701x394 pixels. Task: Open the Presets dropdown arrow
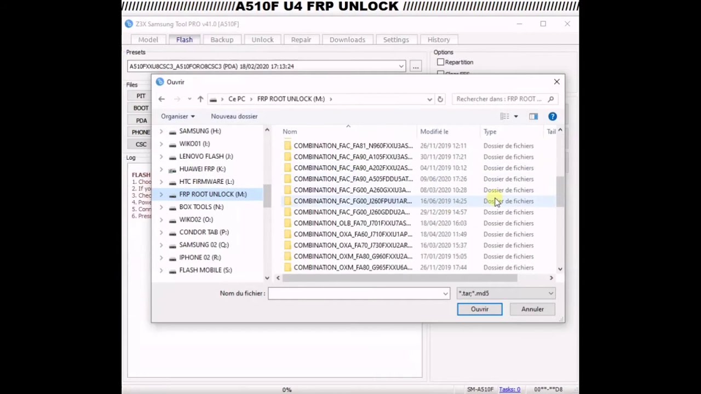coord(401,66)
